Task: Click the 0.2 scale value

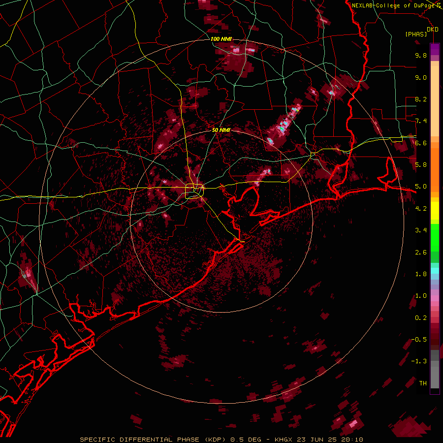Action: coord(421,318)
